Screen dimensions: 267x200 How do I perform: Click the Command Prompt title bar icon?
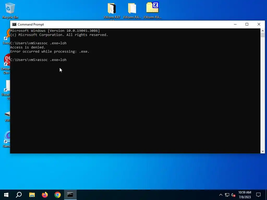(x=14, y=24)
